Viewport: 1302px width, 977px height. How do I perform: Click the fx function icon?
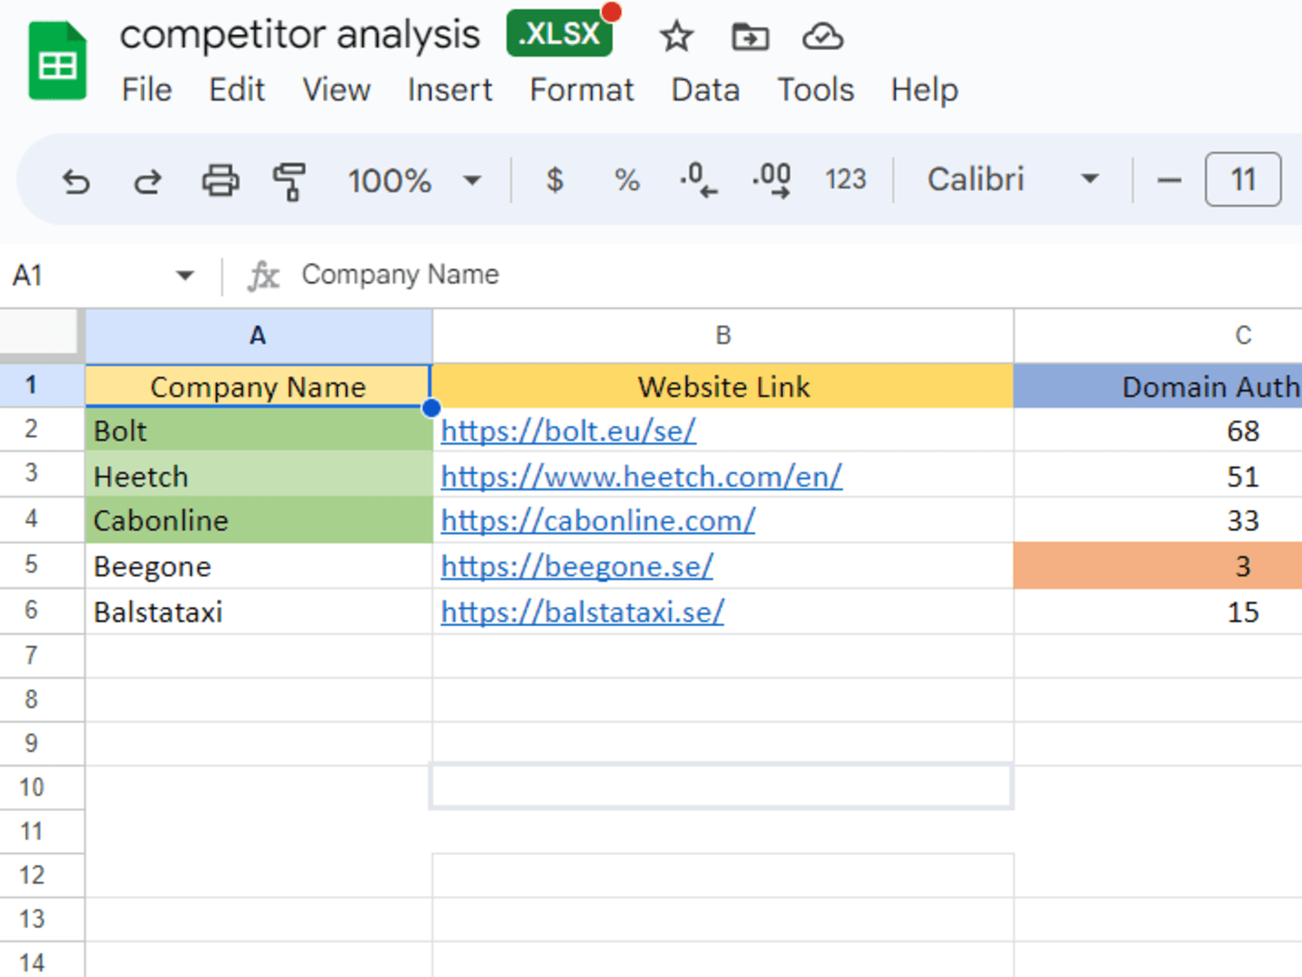tap(263, 275)
